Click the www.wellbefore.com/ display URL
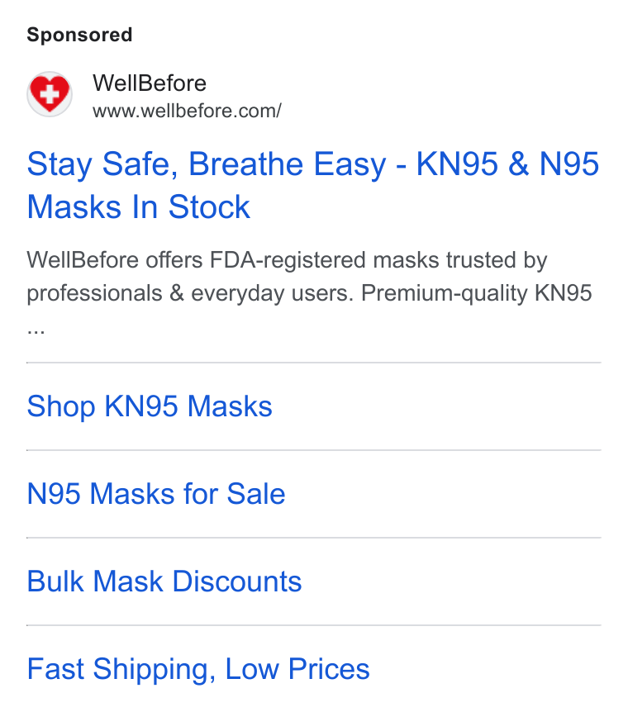Viewport: 628px width, 712px height. [188, 111]
